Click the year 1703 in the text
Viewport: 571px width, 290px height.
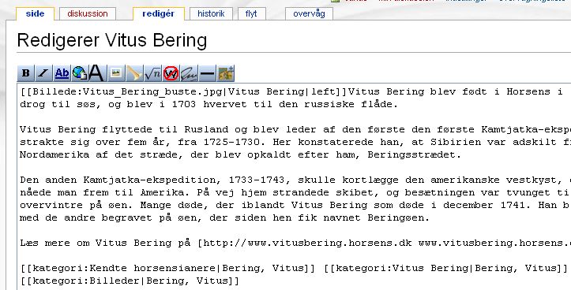click(x=184, y=105)
